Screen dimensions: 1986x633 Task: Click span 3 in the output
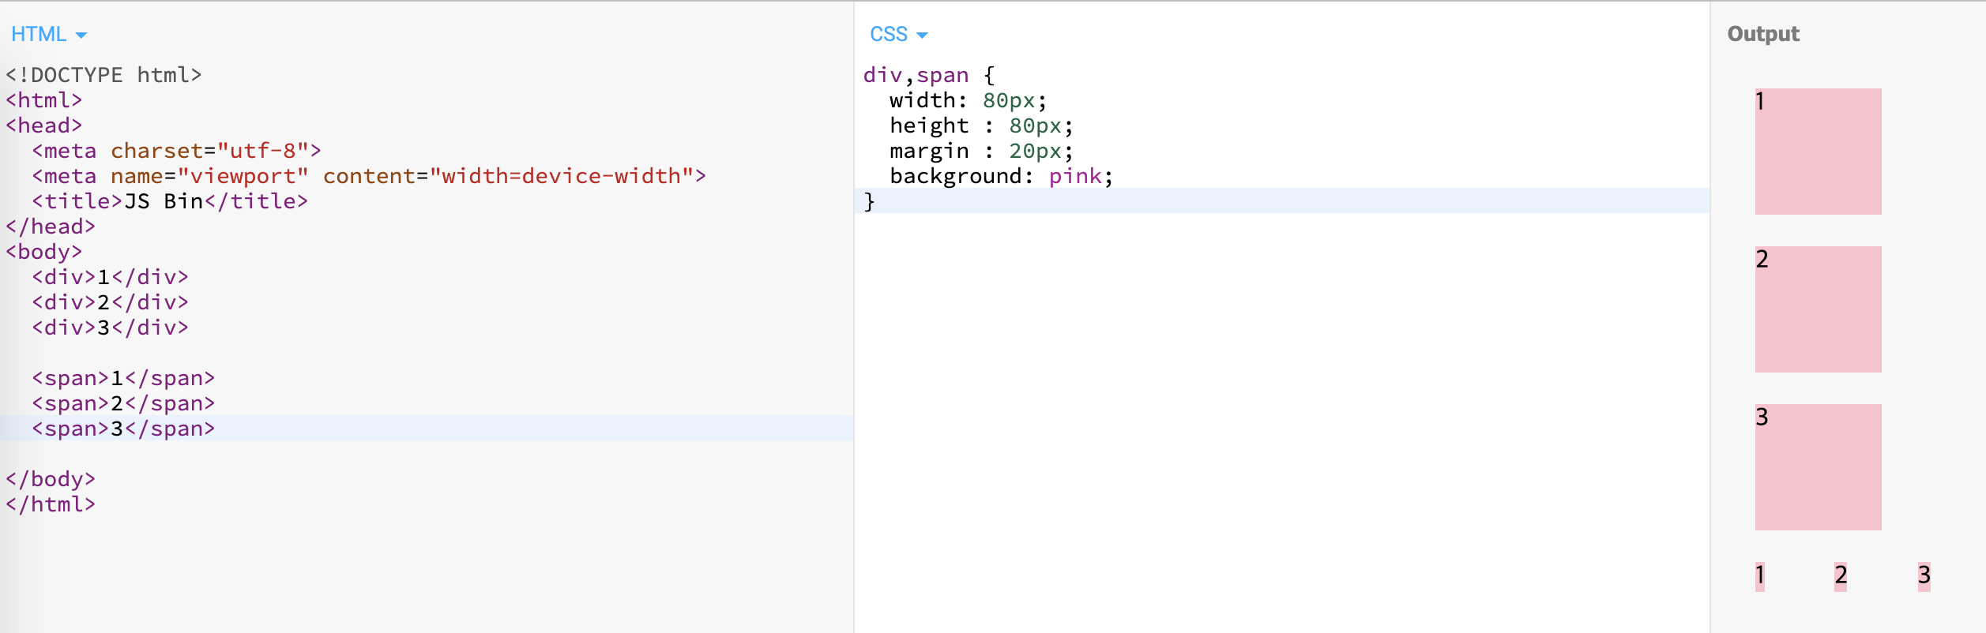pos(1924,576)
